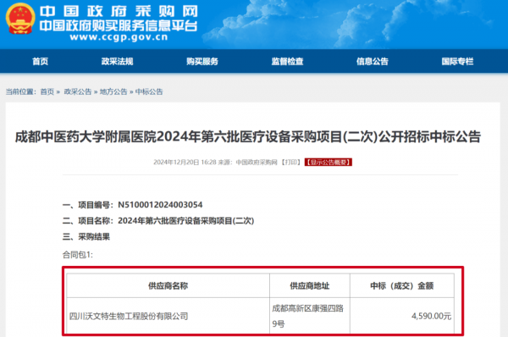508x337 pixels.
Task: Click the 中国政府采购网 site title
Action: point(119,12)
